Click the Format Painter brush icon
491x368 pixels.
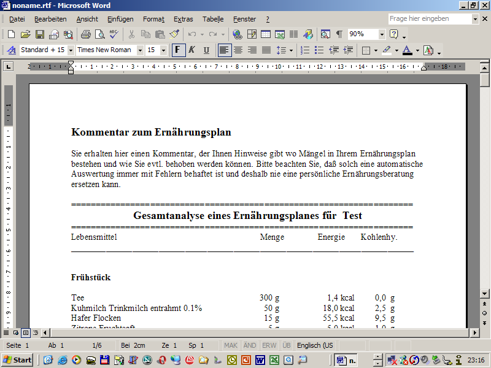click(x=174, y=34)
